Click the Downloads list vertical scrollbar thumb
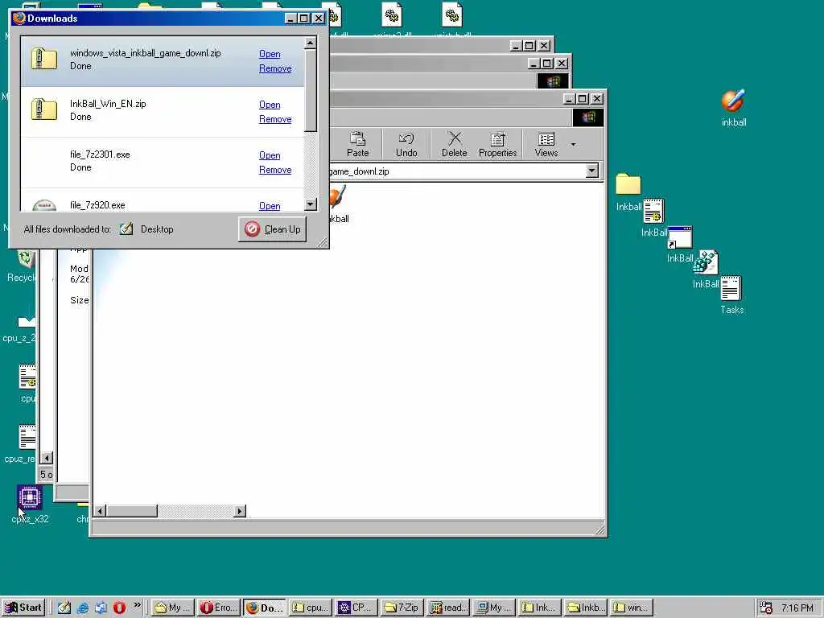824x618 pixels. click(310, 90)
